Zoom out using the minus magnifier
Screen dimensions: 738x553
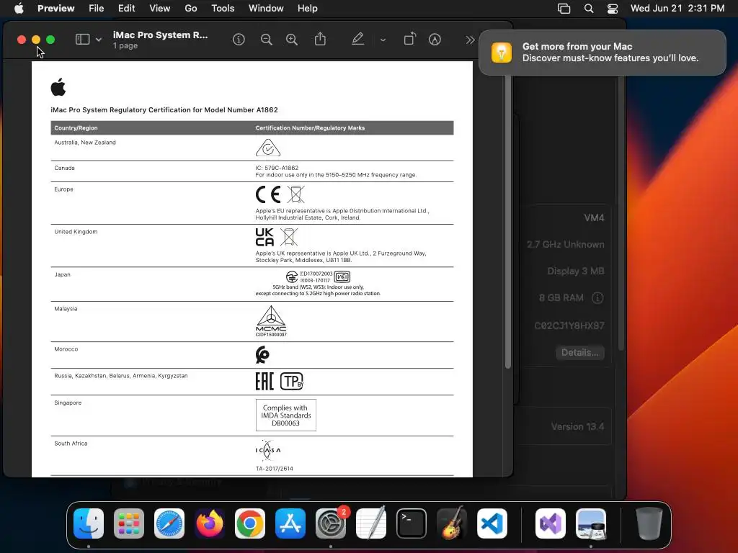tap(267, 40)
